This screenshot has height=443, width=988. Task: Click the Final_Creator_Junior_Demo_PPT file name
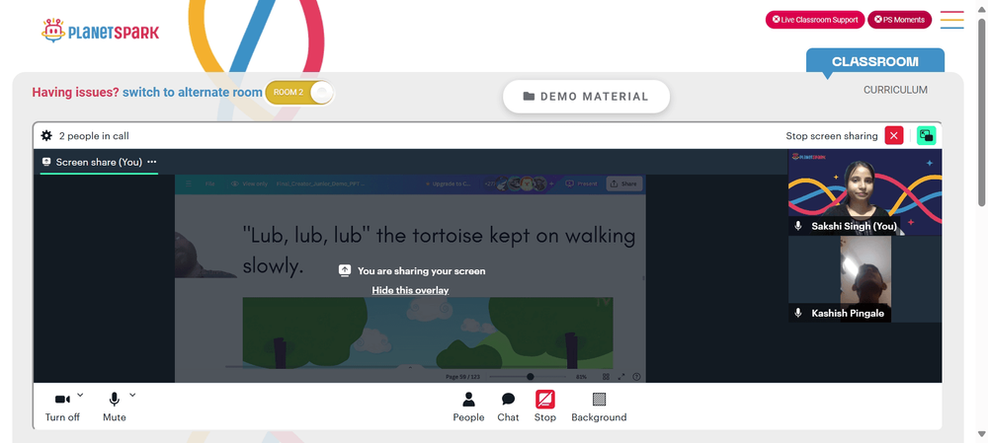coord(320,184)
